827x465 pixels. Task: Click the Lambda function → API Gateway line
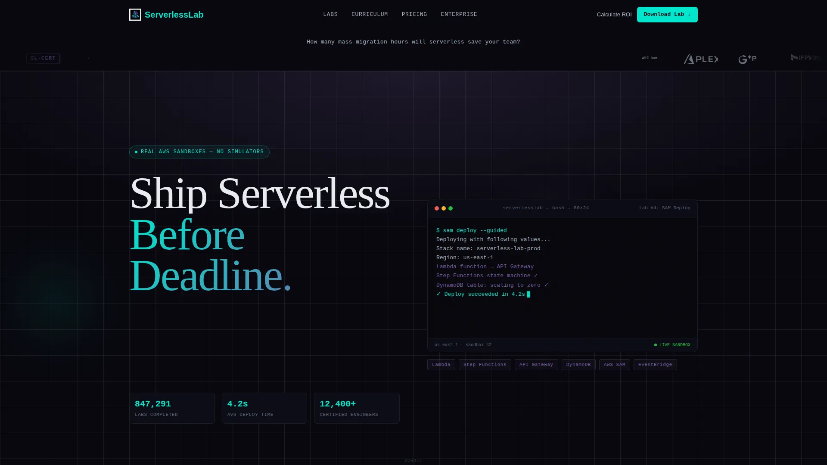pos(485,267)
